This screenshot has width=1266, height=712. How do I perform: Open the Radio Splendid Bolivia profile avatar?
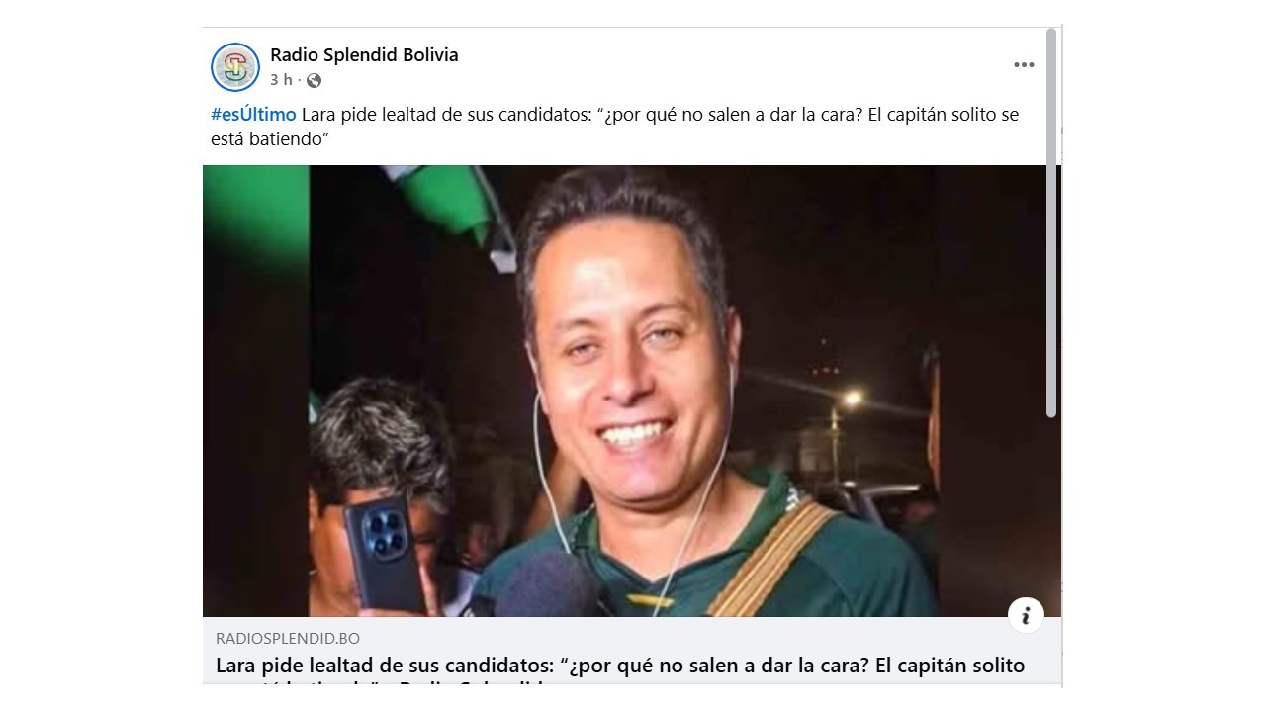[235, 67]
